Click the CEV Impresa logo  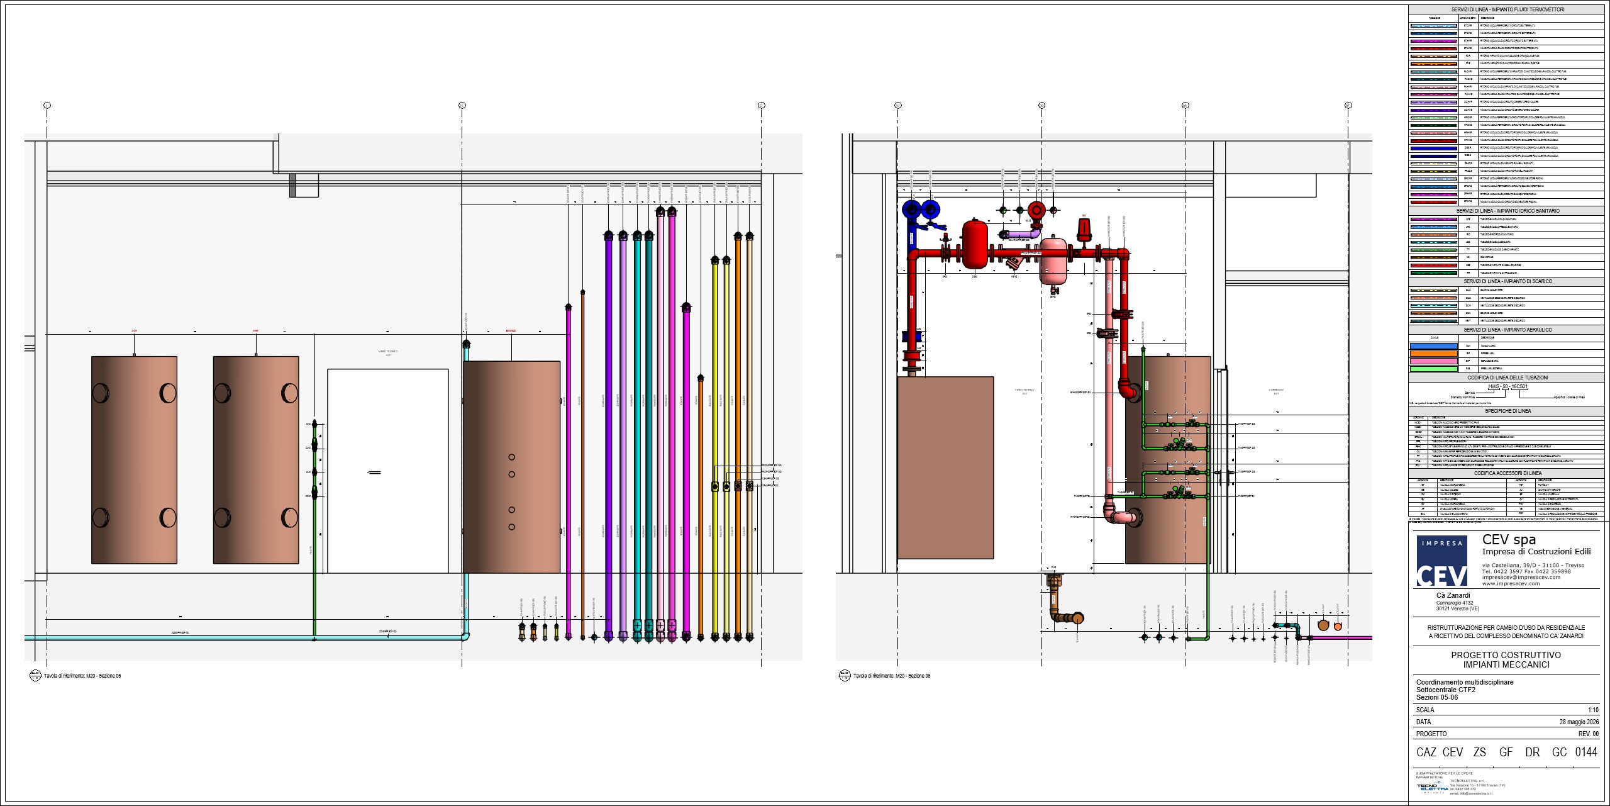[x=1441, y=561]
